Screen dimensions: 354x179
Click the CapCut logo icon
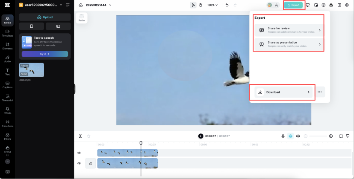coord(7,5)
